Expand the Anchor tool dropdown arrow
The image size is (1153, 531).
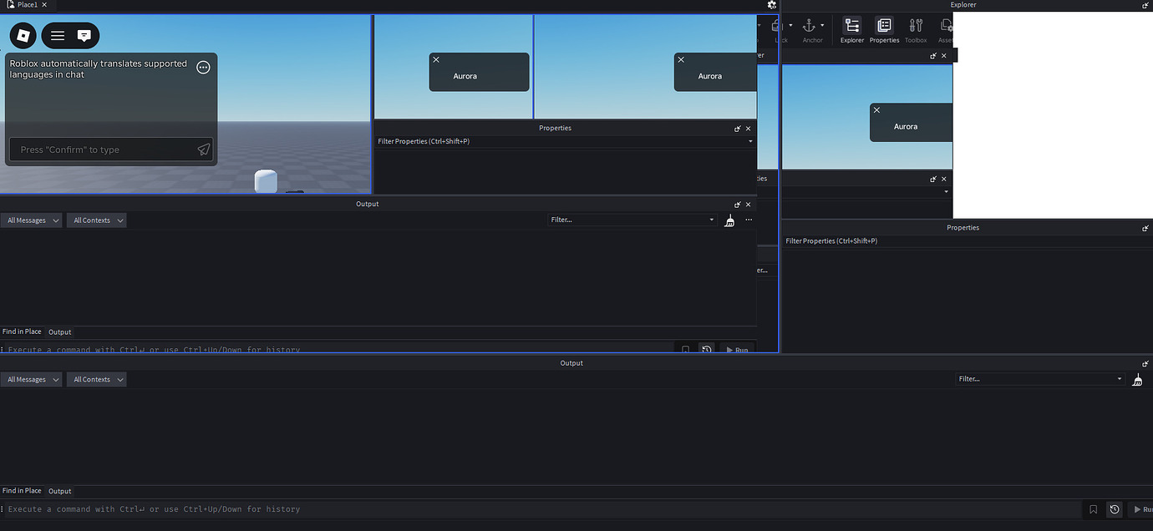pos(822,25)
